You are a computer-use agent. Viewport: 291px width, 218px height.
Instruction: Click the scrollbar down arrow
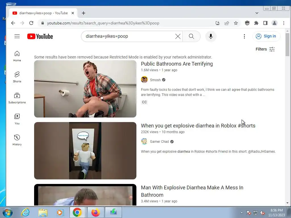(x=287, y=203)
